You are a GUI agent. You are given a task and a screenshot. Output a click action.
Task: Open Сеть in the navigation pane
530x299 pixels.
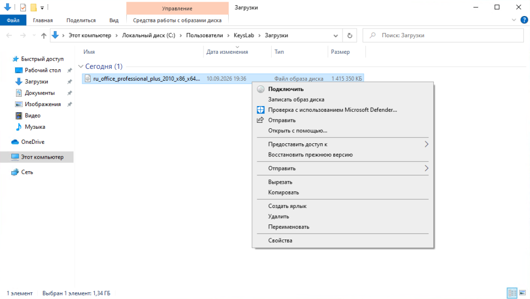click(27, 172)
